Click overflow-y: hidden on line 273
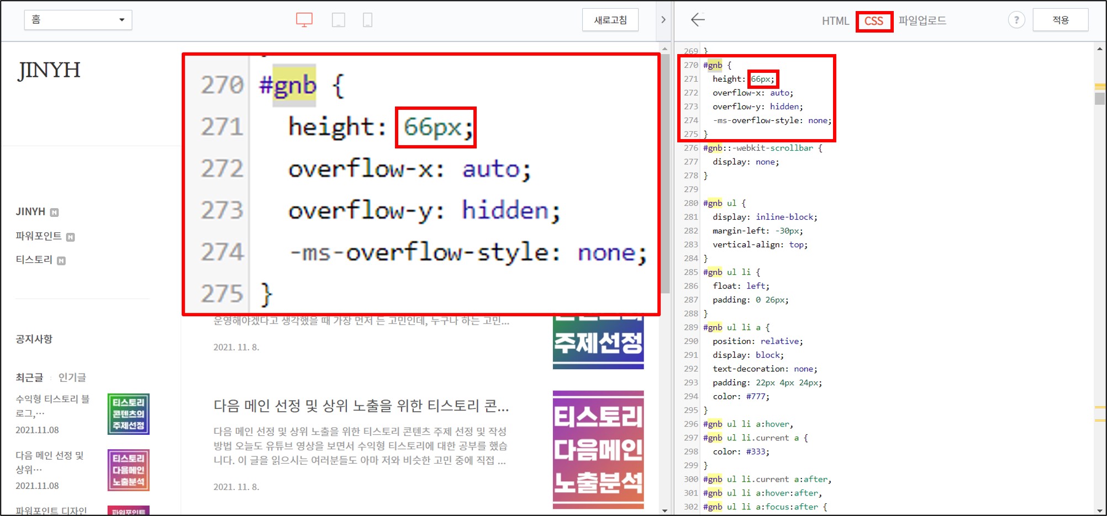Viewport: 1107px width, 516px height. (x=758, y=107)
